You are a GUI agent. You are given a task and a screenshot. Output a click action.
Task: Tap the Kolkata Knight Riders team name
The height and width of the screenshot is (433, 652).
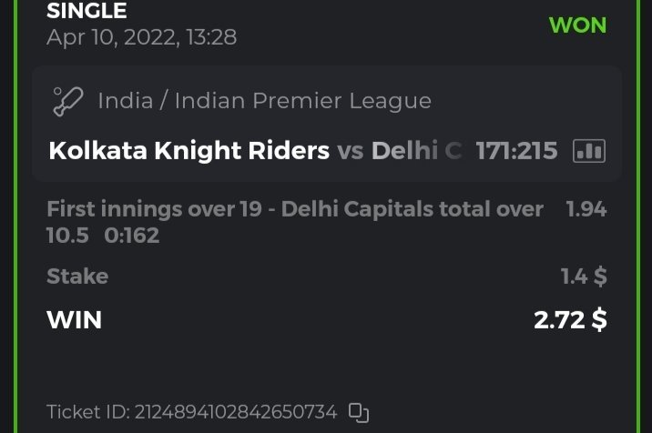coord(188,151)
